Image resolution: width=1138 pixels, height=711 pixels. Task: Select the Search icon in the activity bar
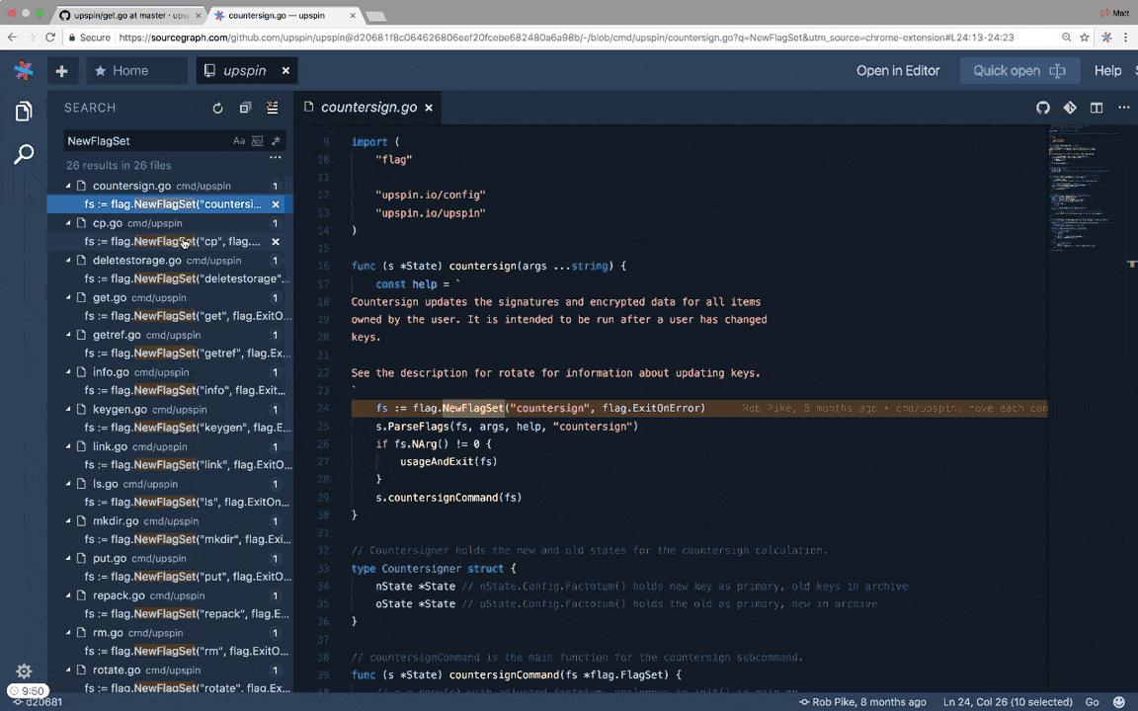pyautogui.click(x=24, y=154)
